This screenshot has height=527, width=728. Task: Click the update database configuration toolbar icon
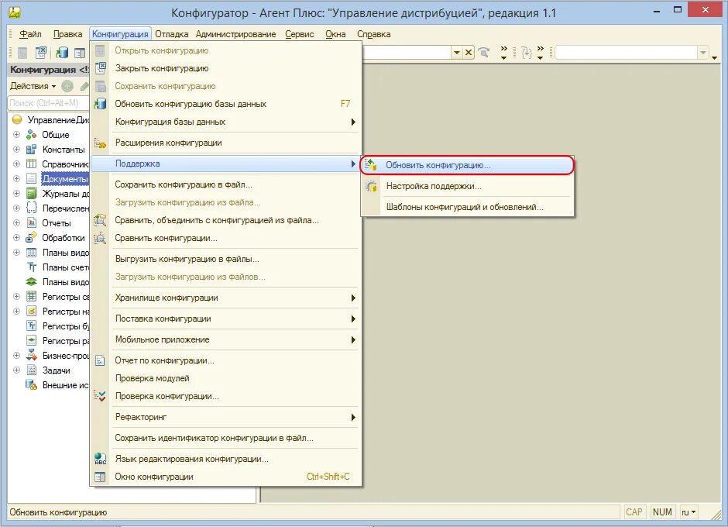tap(62, 53)
